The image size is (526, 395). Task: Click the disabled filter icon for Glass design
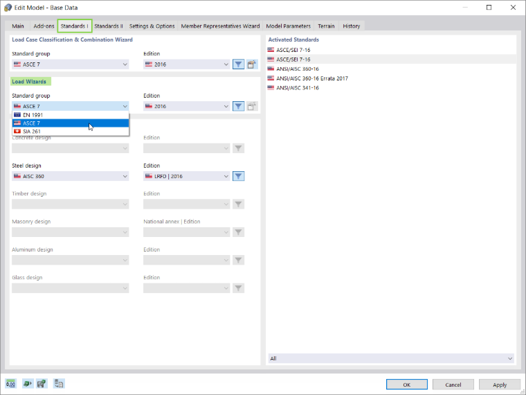[x=238, y=288]
